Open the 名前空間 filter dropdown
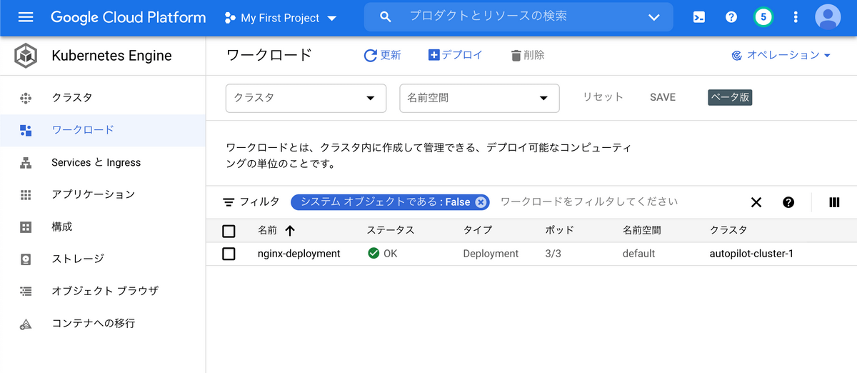Viewport: 857px width, 373px height. point(479,98)
